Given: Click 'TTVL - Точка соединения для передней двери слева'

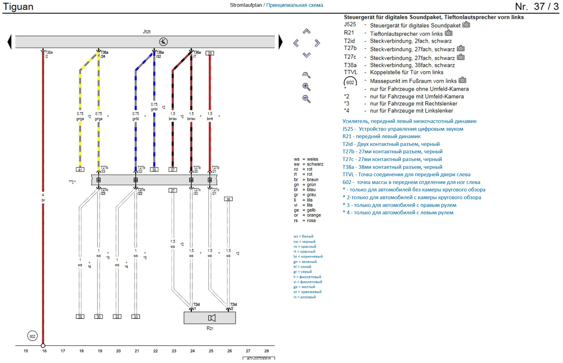Looking at the screenshot, I should [406, 174].
